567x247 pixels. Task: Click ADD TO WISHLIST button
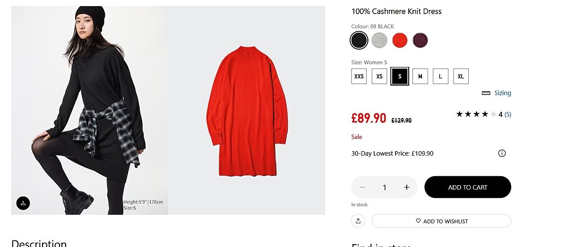pyautogui.click(x=441, y=221)
